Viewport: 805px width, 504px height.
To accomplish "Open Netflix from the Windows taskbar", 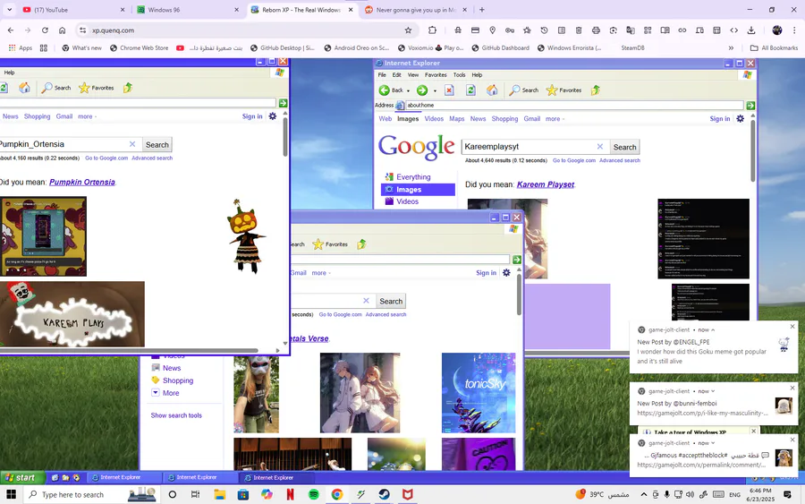I will (x=290, y=494).
